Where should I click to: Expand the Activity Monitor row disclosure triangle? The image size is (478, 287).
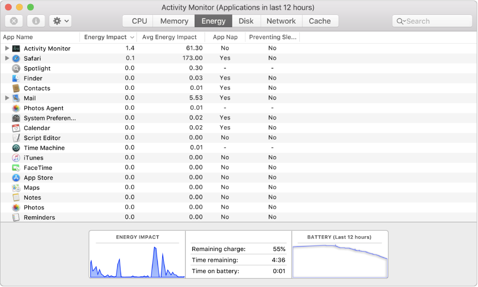(x=7, y=48)
